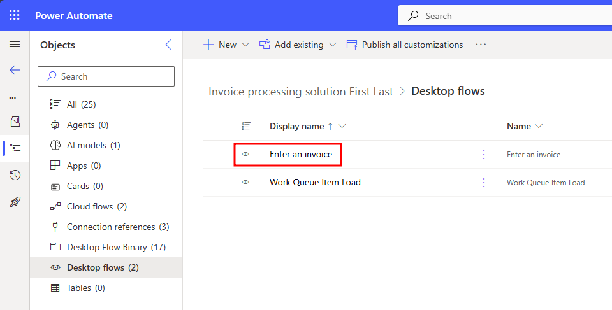Image resolution: width=612 pixels, height=310 pixels.
Task: Select Cards (0) in Objects tree
Action: (x=106, y=186)
